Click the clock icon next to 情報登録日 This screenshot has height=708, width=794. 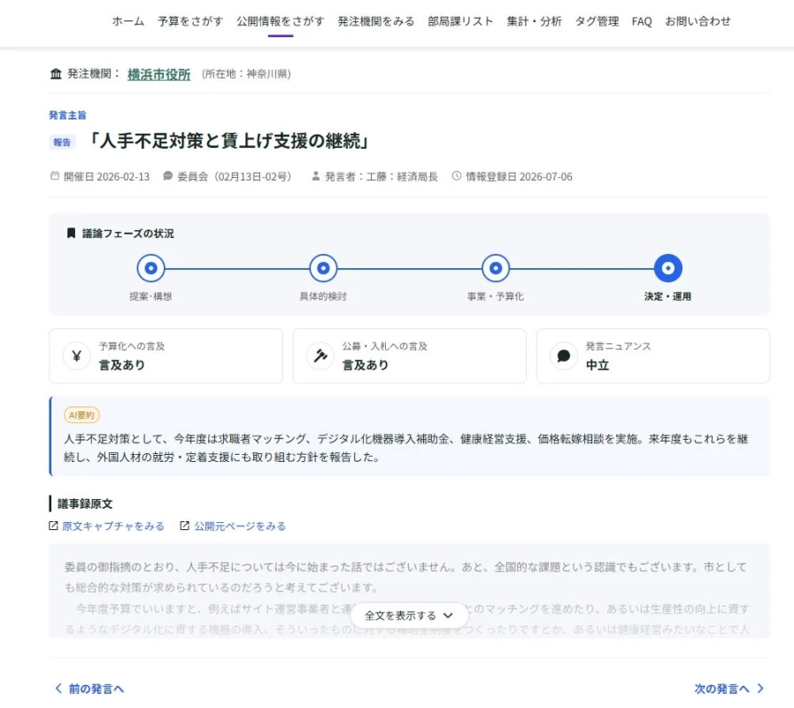click(456, 176)
